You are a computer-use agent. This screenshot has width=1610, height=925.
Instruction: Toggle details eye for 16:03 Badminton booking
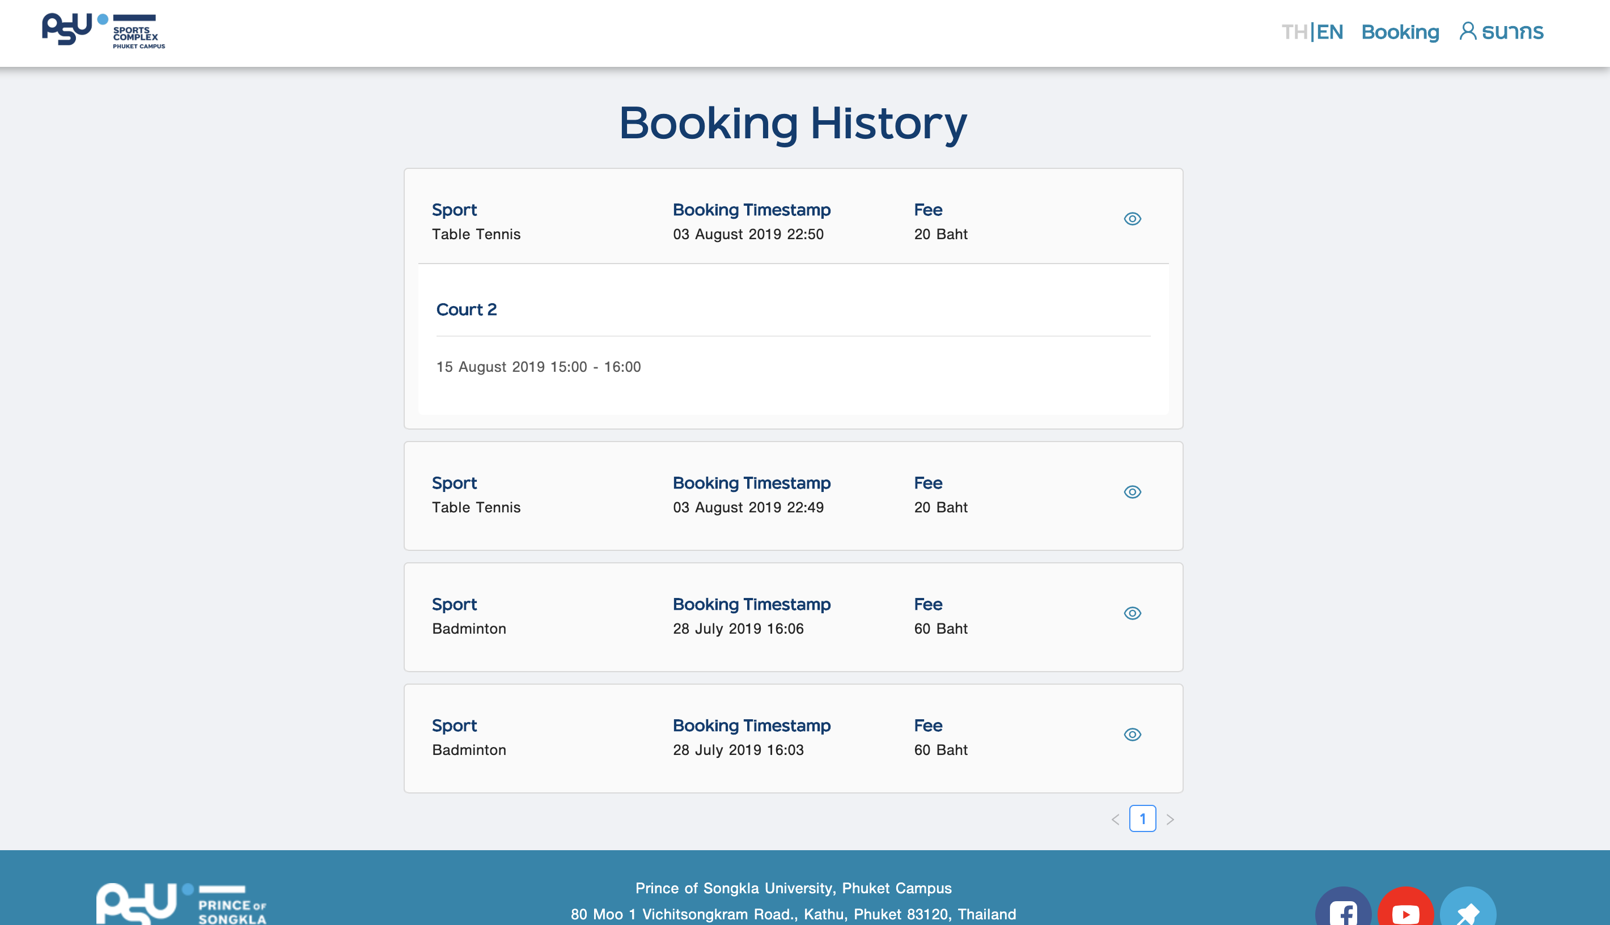(1132, 735)
